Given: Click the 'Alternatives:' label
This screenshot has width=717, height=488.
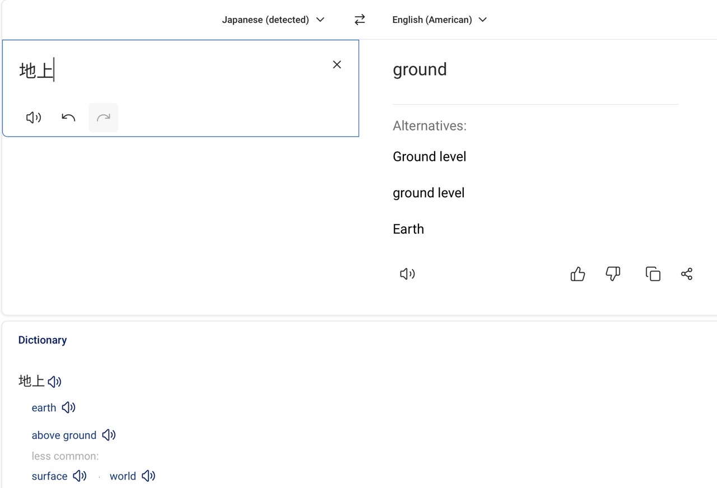Looking at the screenshot, I should tap(430, 126).
